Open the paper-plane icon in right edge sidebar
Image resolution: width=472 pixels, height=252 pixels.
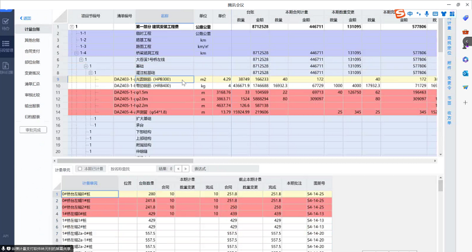[x=465, y=87]
